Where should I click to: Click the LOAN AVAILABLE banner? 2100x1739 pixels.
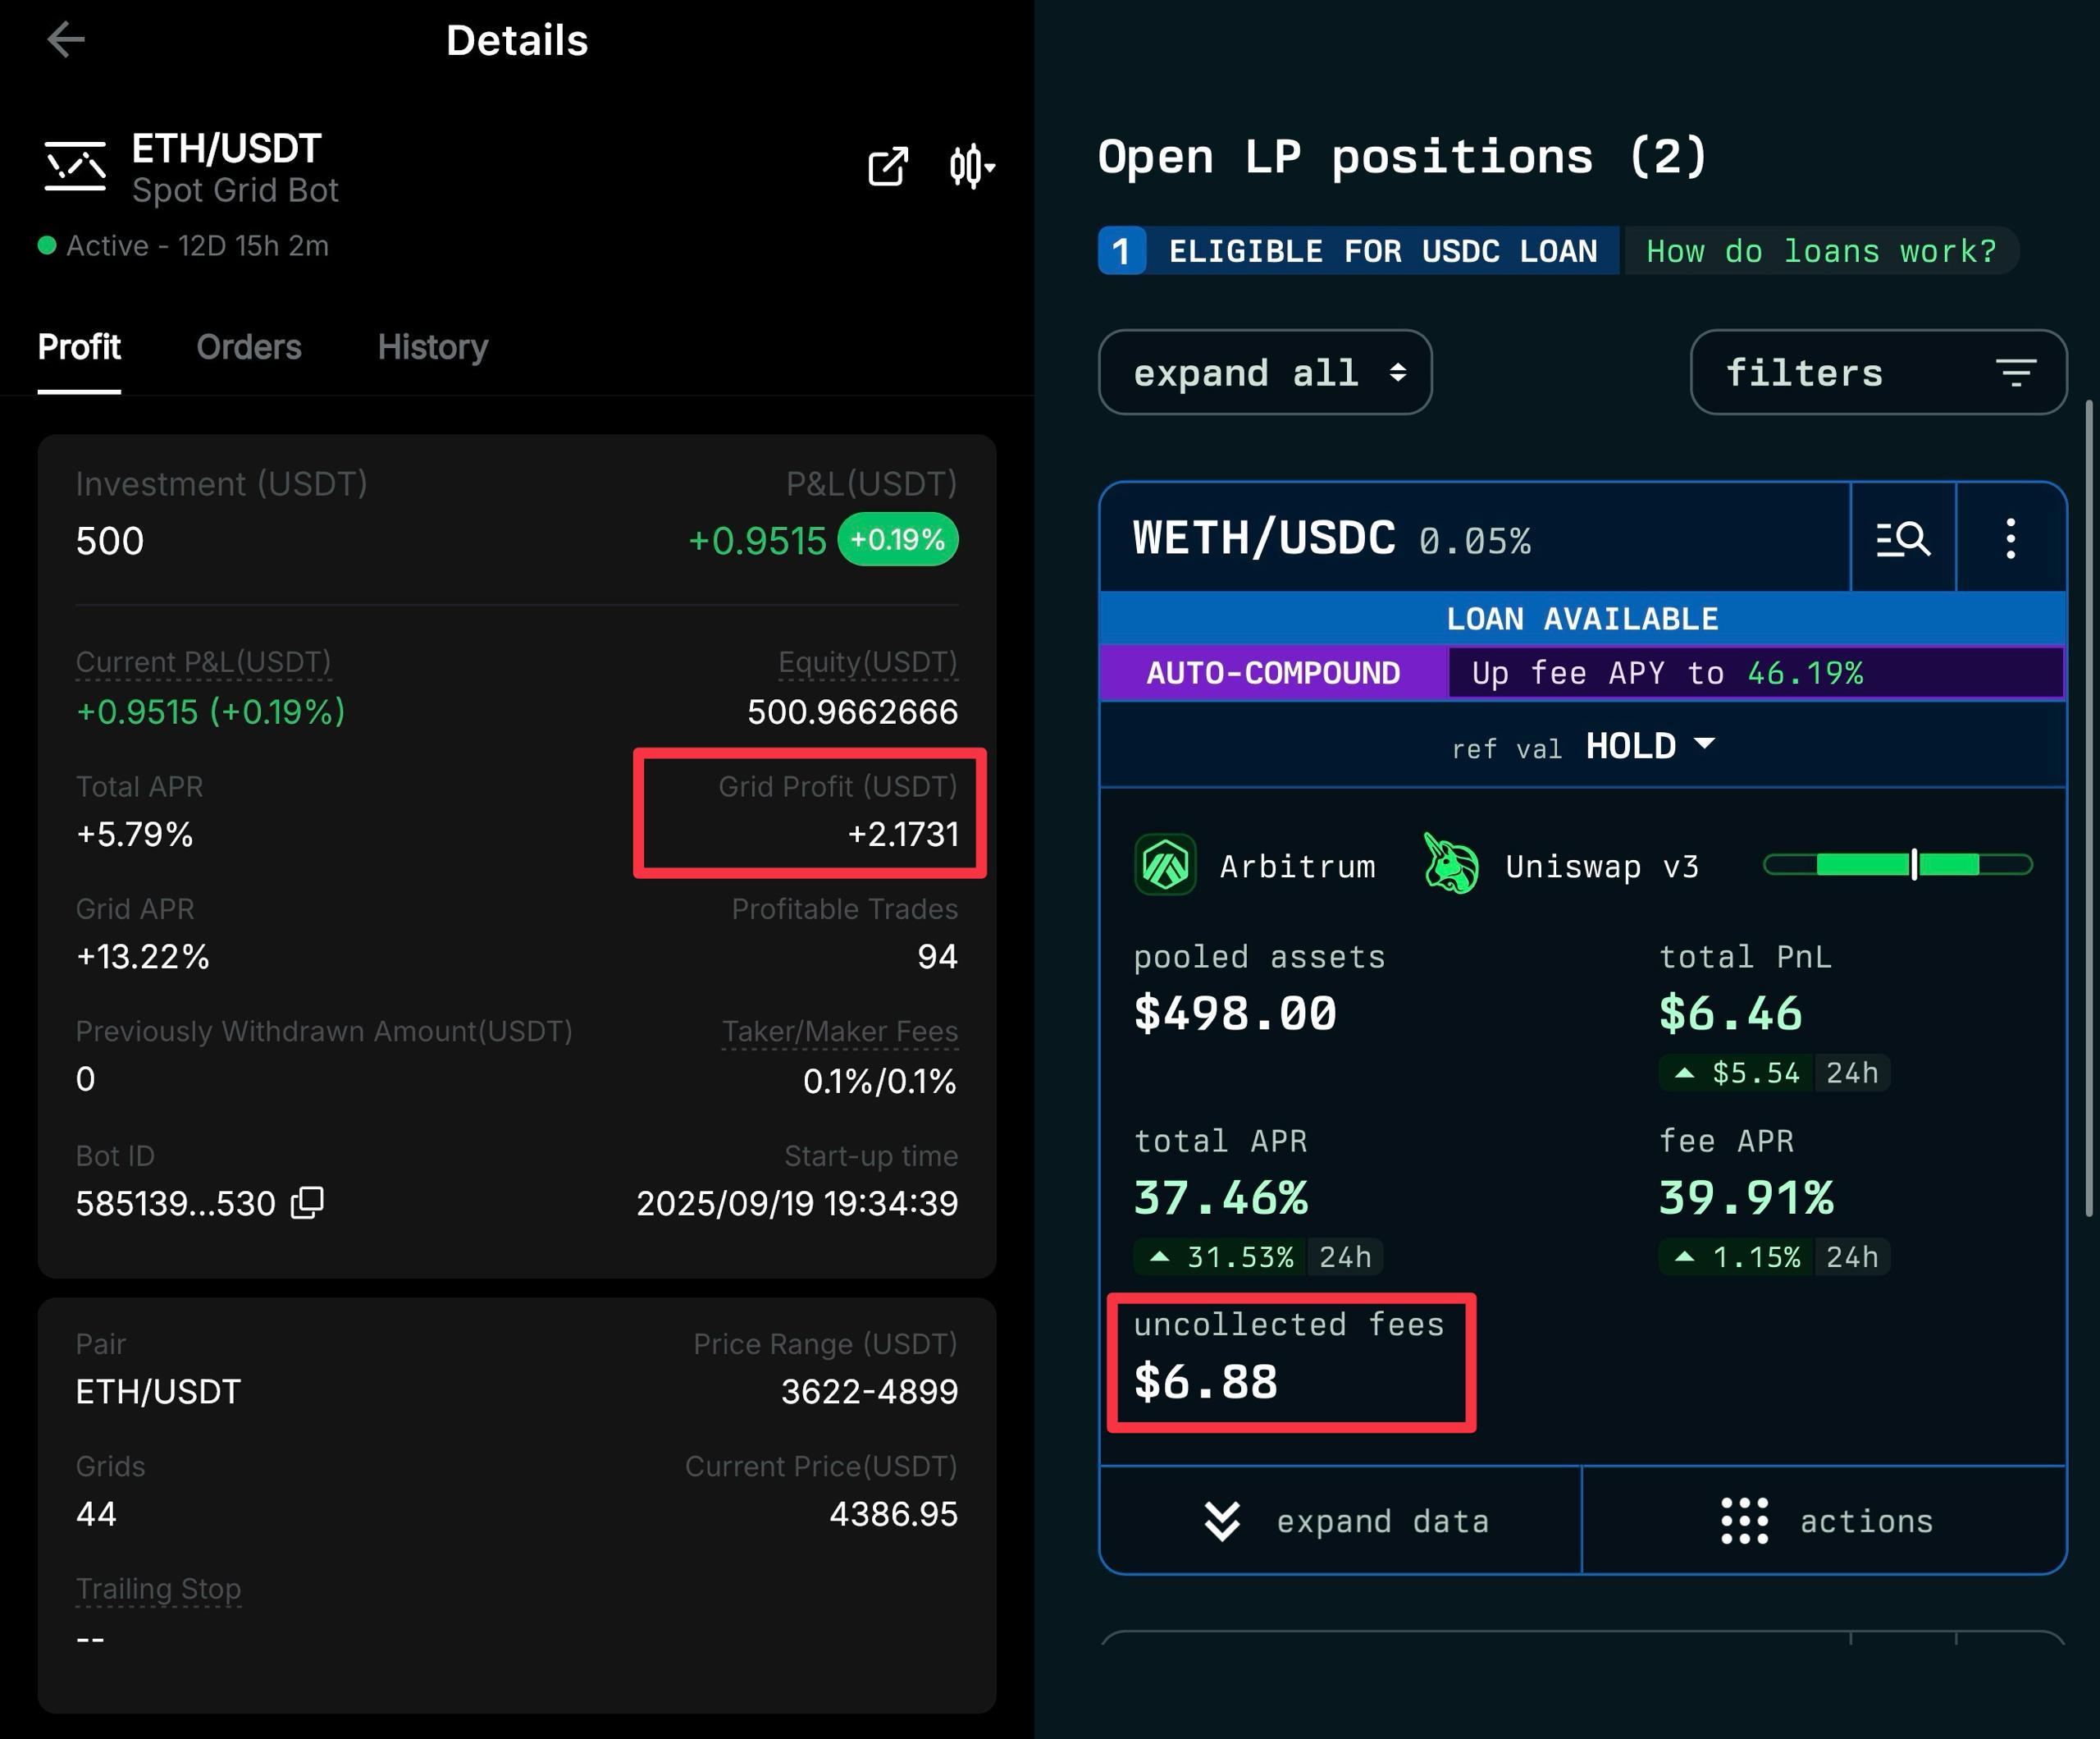1582,618
